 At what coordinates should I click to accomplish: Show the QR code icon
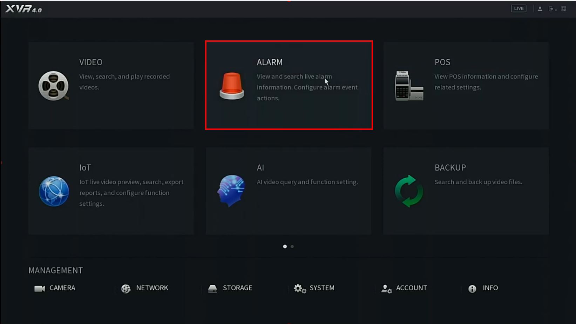tap(564, 9)
